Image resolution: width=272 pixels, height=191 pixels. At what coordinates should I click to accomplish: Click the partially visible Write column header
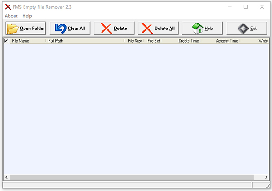point(254,41)
